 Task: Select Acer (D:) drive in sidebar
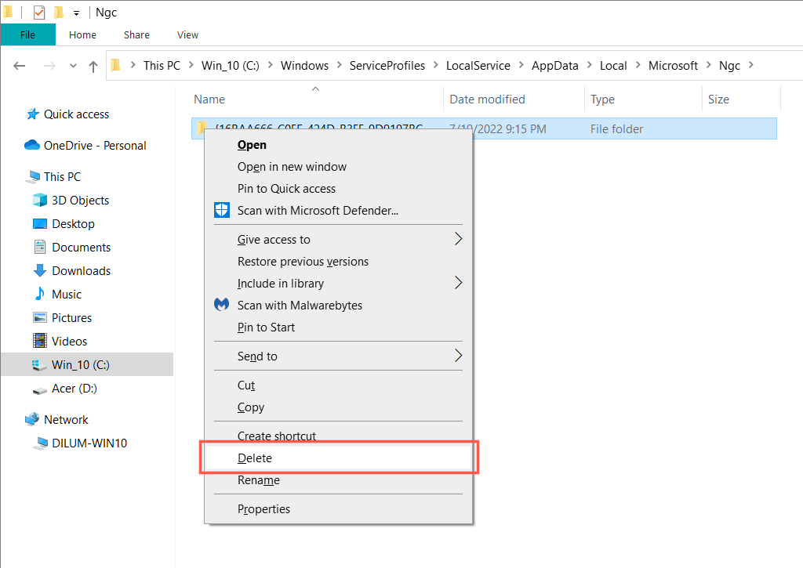point(74,389)
